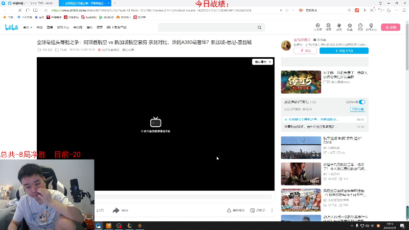Open the 消息 messages envelope icon

point(328,27)
